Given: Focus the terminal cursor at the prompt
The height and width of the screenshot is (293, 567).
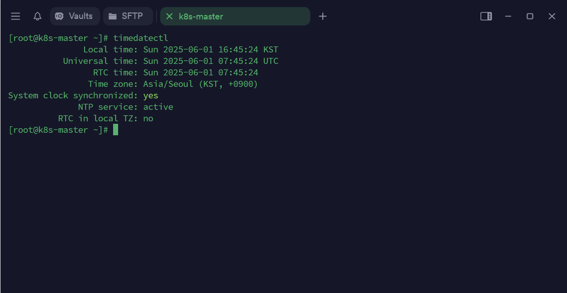Looking at the screenshot, I should tap(116, 130).
